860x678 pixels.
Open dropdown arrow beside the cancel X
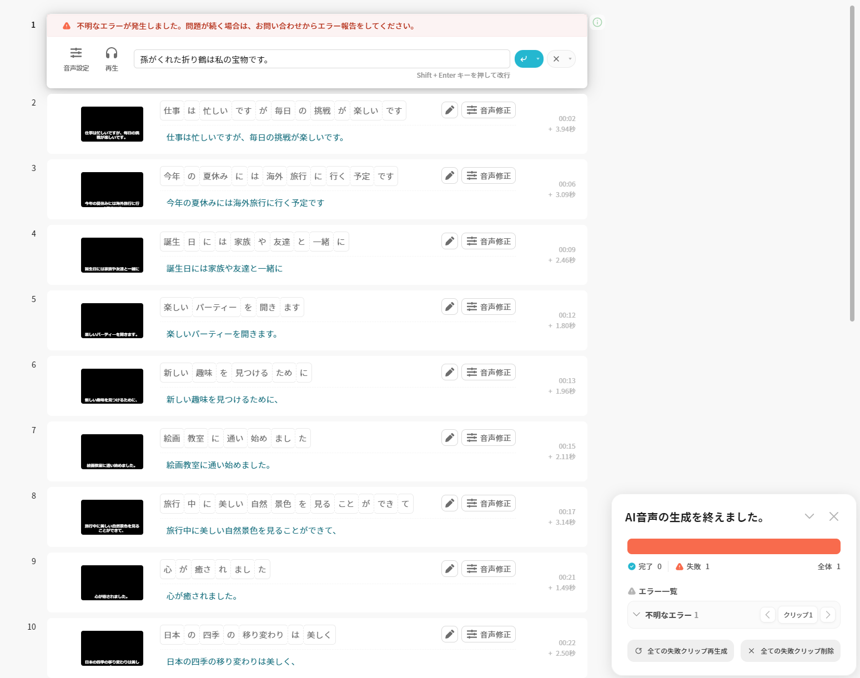point(570,59)
